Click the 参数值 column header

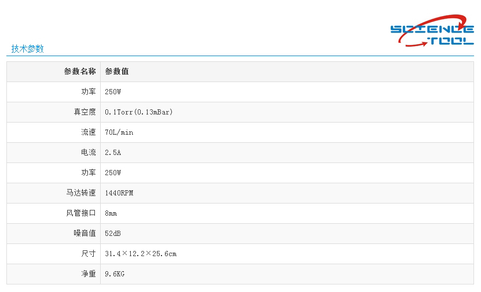pos(117,72)
